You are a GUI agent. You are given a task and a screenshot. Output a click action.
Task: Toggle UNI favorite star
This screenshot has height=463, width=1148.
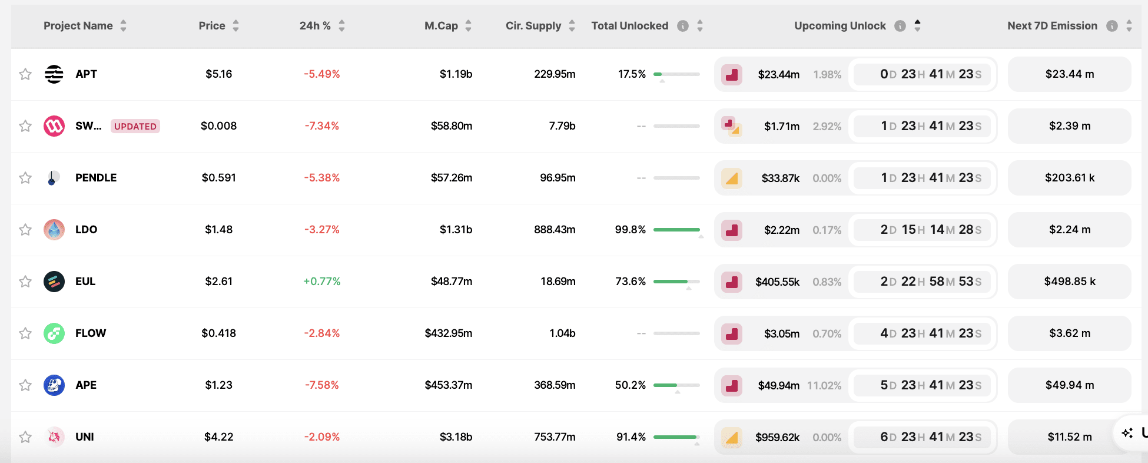tap(25, 437)
